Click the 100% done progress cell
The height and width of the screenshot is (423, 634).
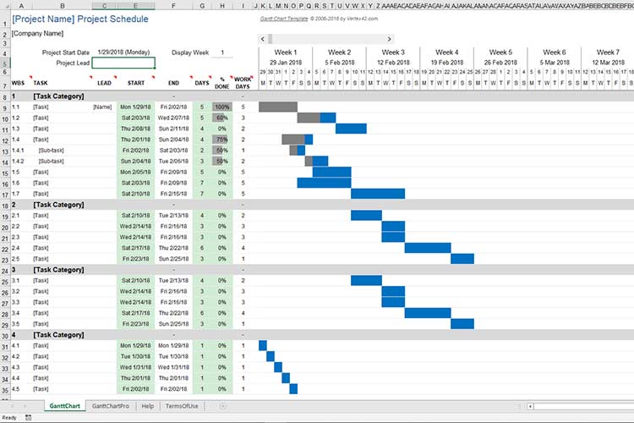click(x=221, y=107)
